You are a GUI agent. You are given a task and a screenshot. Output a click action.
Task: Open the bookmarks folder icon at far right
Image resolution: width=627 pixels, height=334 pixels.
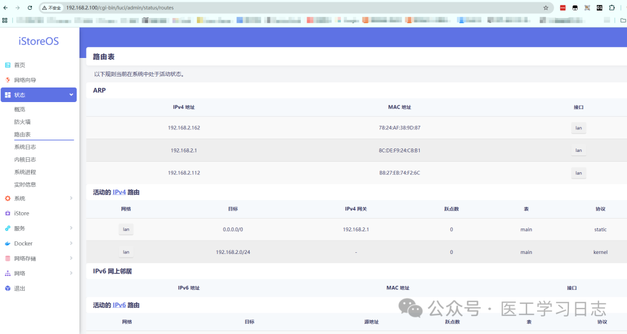[x=623, y=20]
